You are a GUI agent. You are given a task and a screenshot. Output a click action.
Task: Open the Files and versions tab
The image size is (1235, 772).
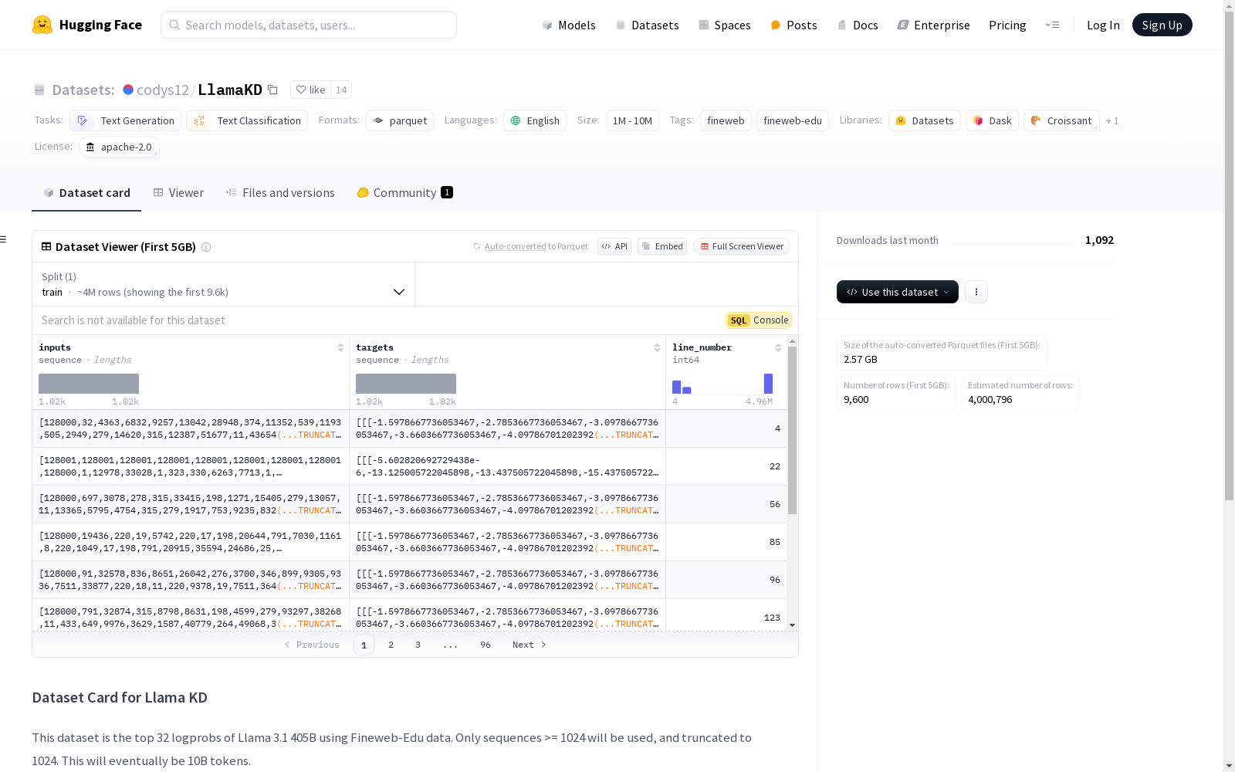[280, 193]
